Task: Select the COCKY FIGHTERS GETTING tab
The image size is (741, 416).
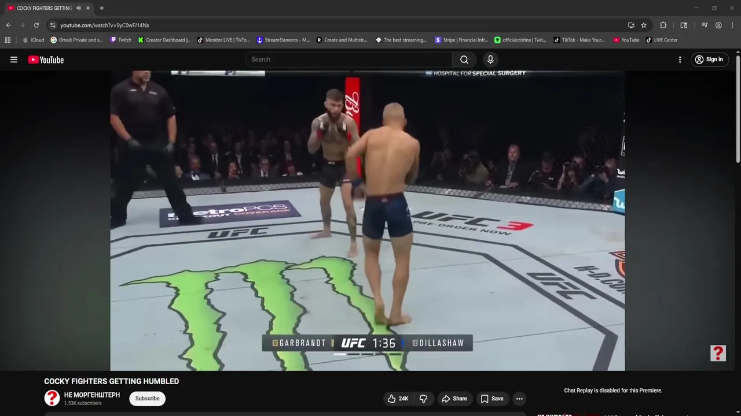Action: [x=45, y=8]
